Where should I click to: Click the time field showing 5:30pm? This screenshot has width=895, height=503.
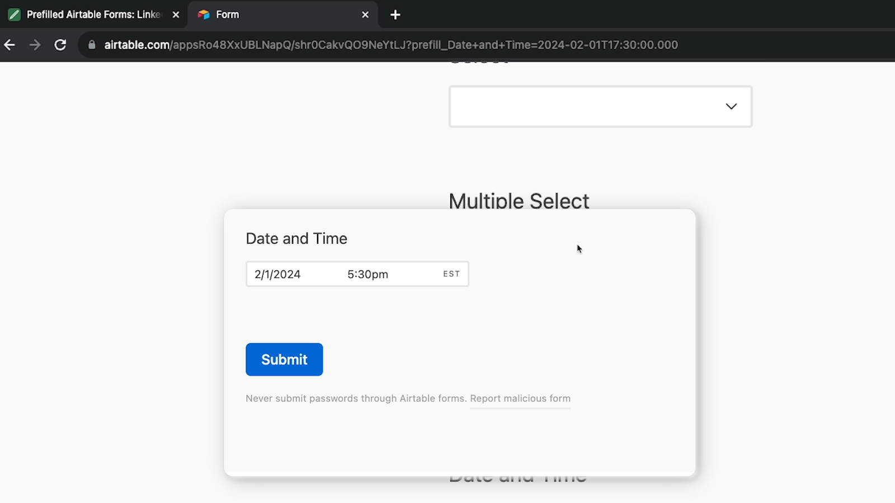coord(368,274)
